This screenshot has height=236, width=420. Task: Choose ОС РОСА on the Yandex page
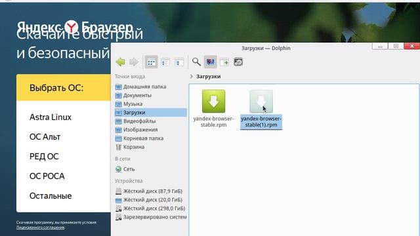[47, 176]
